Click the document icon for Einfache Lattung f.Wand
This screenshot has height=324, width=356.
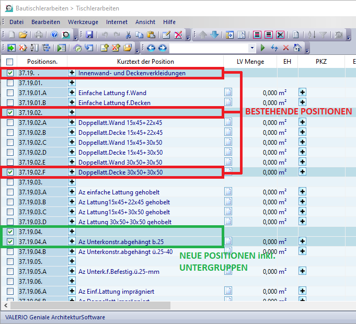[x=228, y=93]
